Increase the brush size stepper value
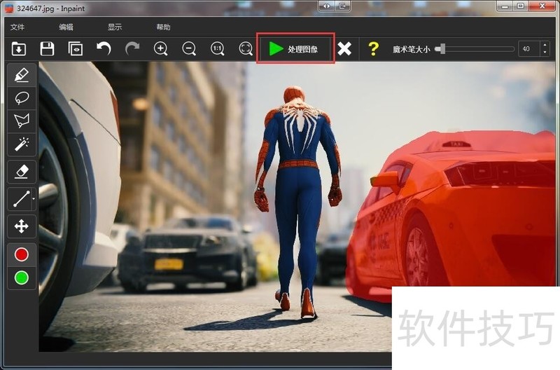Viewport: 560px width, 370px height. tap(545, 46)
